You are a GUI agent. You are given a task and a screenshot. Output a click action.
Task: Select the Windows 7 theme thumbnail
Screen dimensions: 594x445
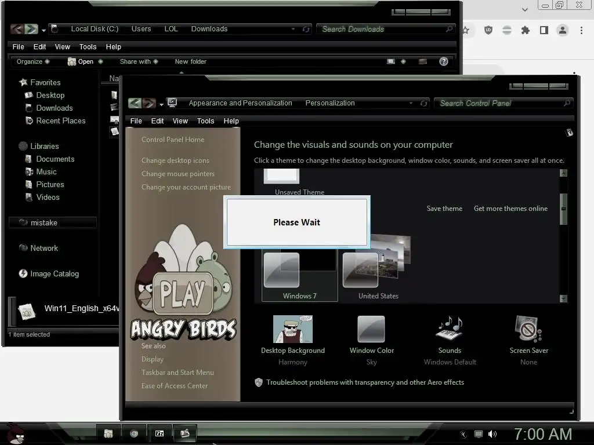click(x=300, y=276)
